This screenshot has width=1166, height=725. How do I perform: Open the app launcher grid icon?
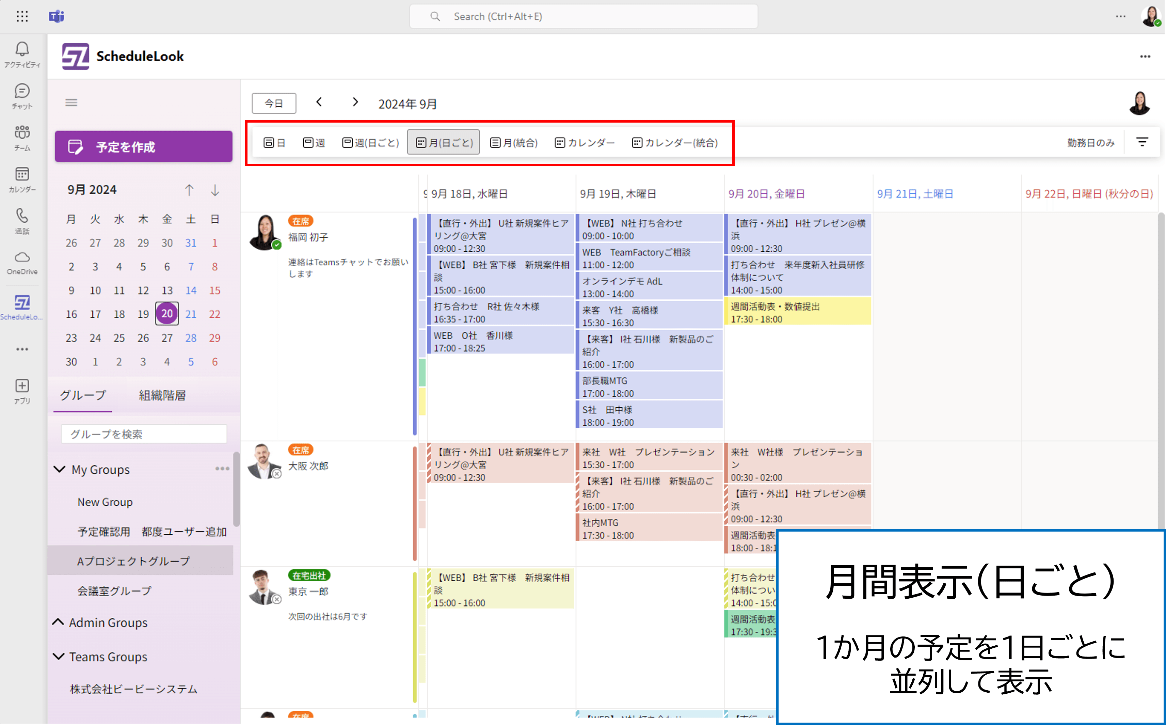point(22,16)
